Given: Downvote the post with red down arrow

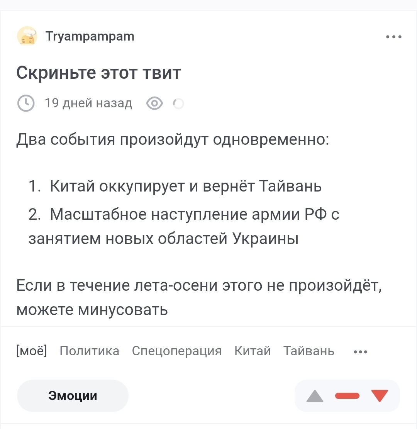Looking at the screenshot, I should [x=380, y=396].
